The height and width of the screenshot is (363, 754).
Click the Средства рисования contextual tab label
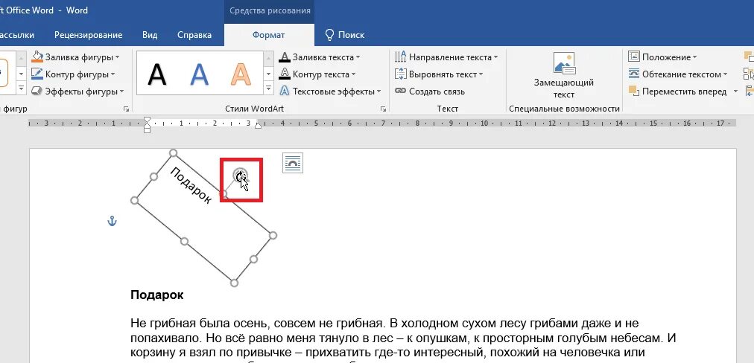[x=270, y=10]
